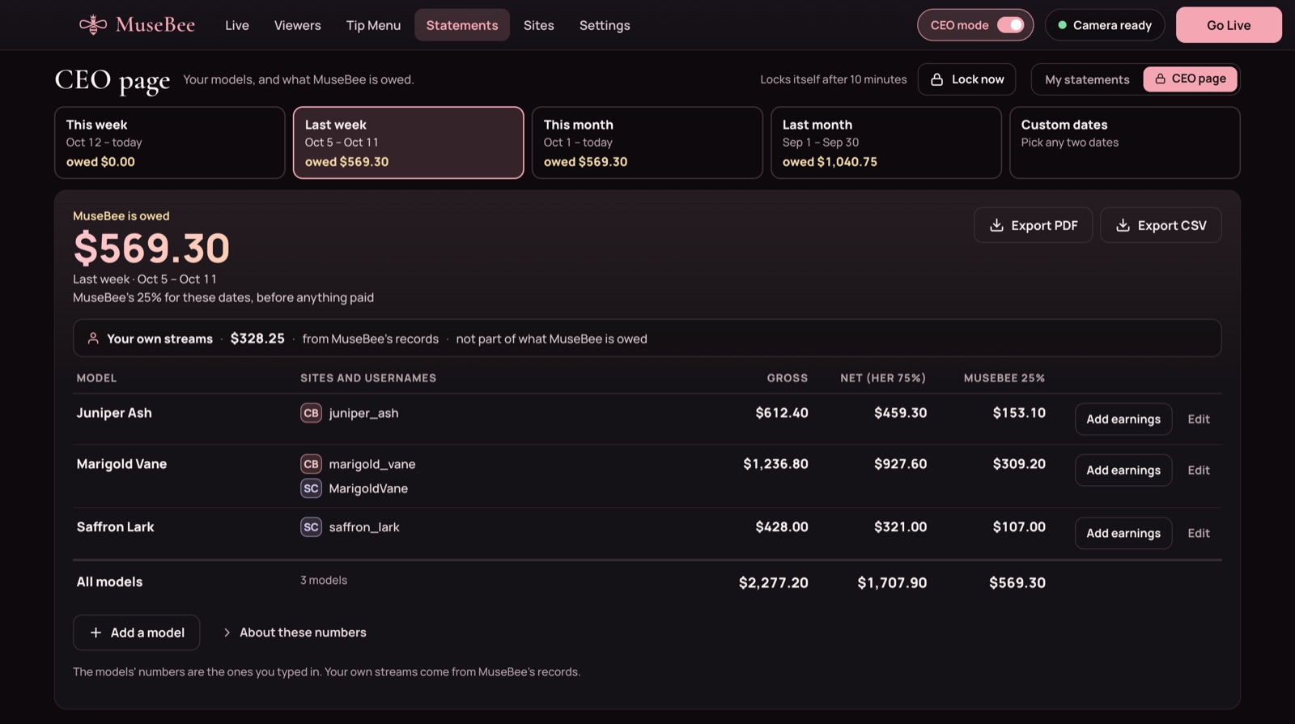Go to Tip Menu
The height and width of the screenshot is (724, 1295).
[373, 25]
